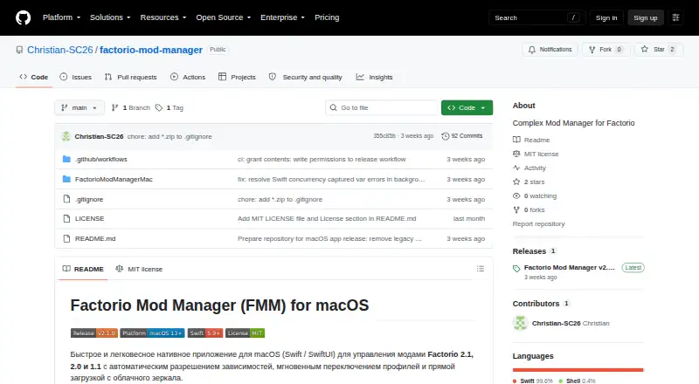Screen dimensions: 699x384
Task: Open the Activity link in About
Action: (x=529, y=168)
